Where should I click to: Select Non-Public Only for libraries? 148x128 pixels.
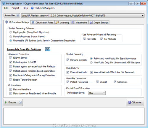91,63
